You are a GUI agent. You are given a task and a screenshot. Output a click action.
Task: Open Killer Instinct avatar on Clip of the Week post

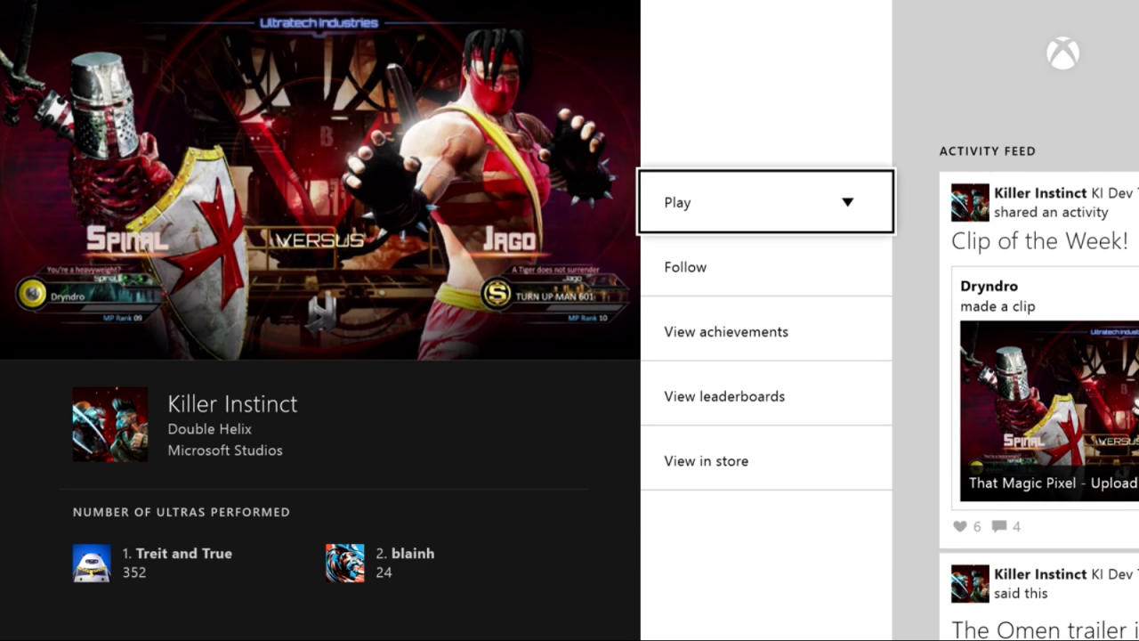click(x=970, y=202)
